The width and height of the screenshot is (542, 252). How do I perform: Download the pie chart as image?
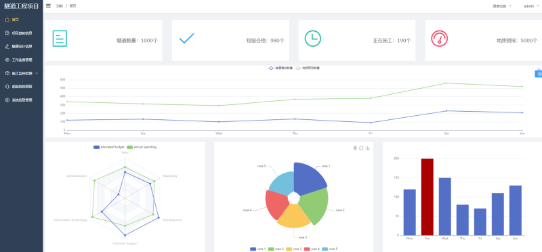point(368,148)
